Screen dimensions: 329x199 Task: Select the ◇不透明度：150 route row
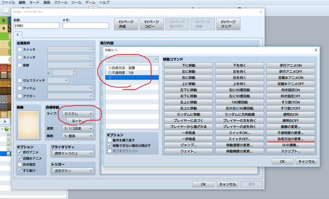tap(132, 73)
